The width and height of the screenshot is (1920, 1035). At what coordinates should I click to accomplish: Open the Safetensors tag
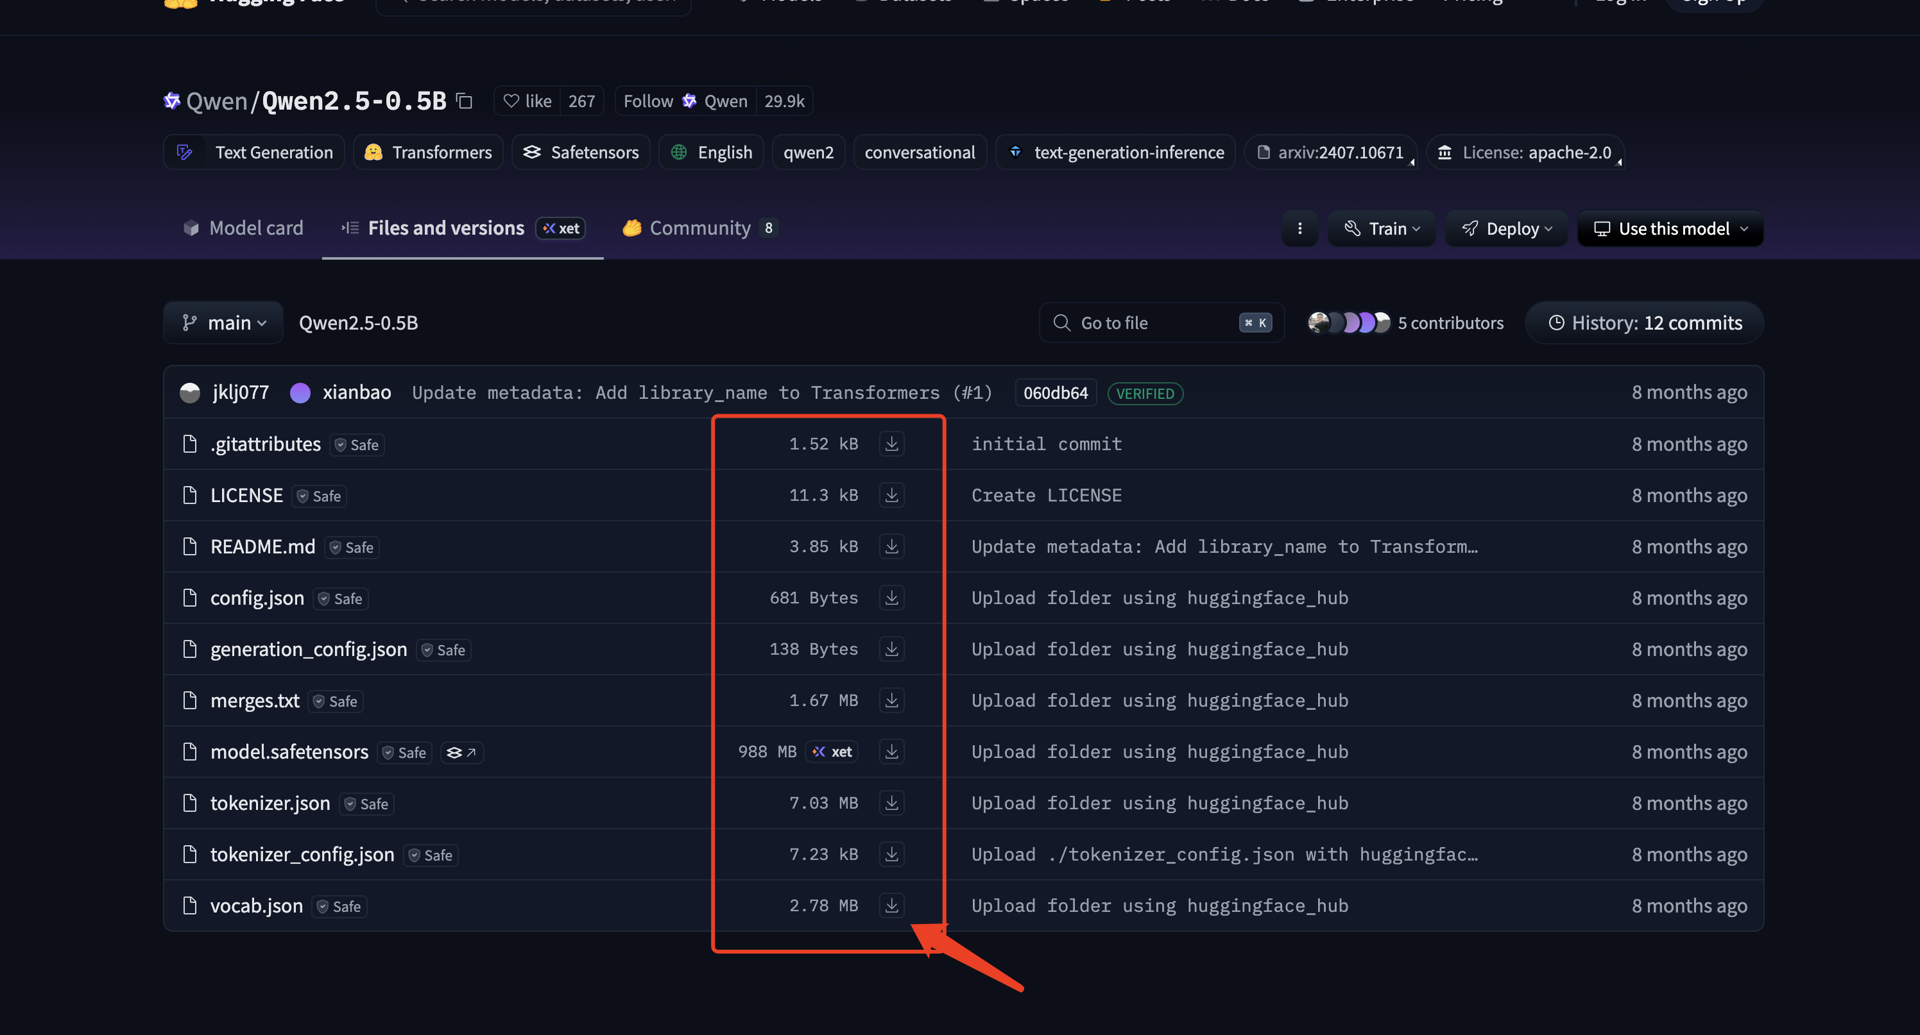[x=581, y=153]
